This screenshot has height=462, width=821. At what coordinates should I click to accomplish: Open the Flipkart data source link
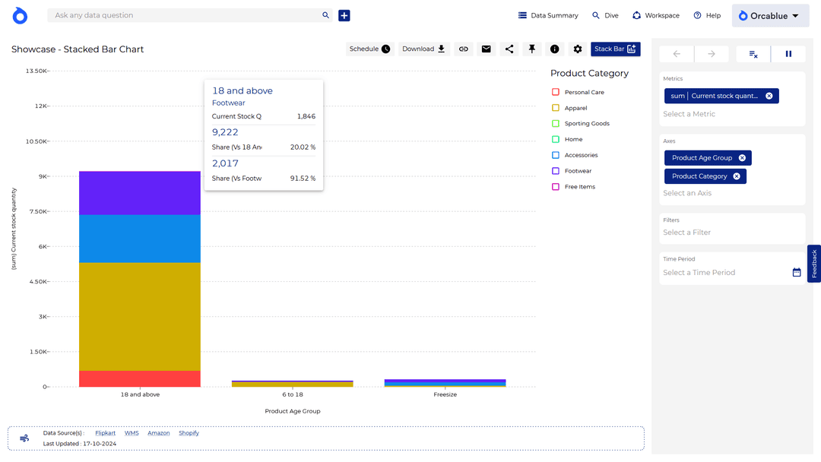pyautogui.click(x=105, y=433)
